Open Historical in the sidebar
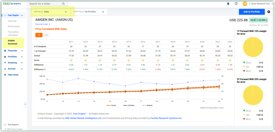The image size is (275, 132). [x=12, y=21]
